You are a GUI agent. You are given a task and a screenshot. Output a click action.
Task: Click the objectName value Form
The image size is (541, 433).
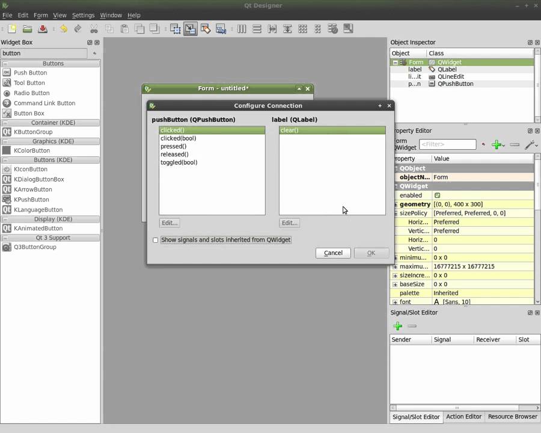tap(483, 177)
